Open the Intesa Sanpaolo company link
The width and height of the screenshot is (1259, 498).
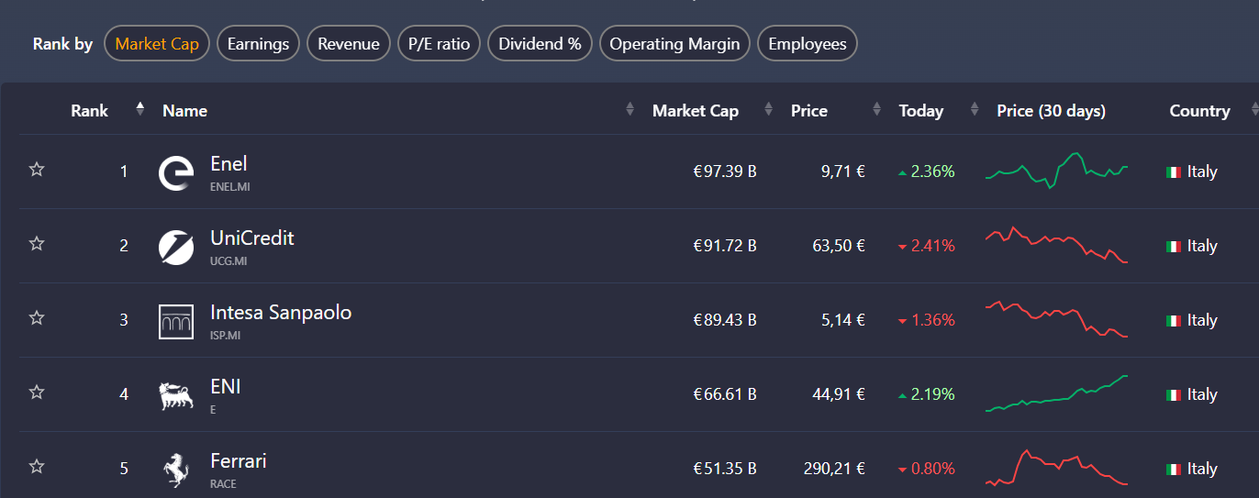(281, 313)
